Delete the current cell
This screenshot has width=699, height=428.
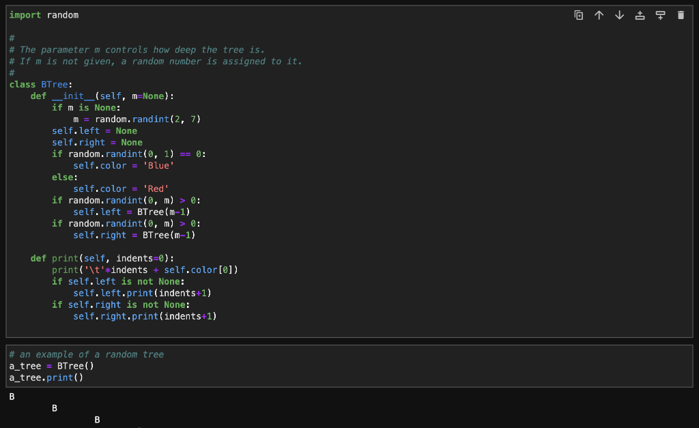pos(681,14)
